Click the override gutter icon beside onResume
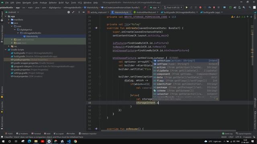The height and width of the screenshot is (144, 257). (96, 129)
